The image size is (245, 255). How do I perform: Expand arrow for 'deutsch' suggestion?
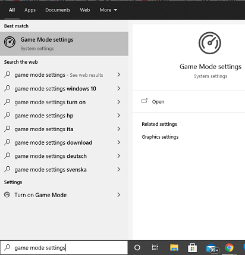tap(119, 156)
